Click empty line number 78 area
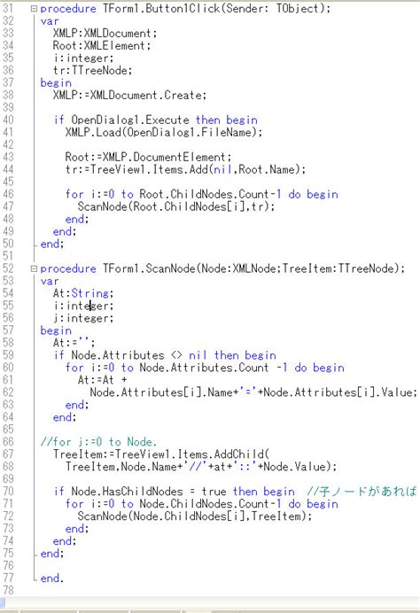The height and width of the screenshot is (613, 420). coord(8,590)
